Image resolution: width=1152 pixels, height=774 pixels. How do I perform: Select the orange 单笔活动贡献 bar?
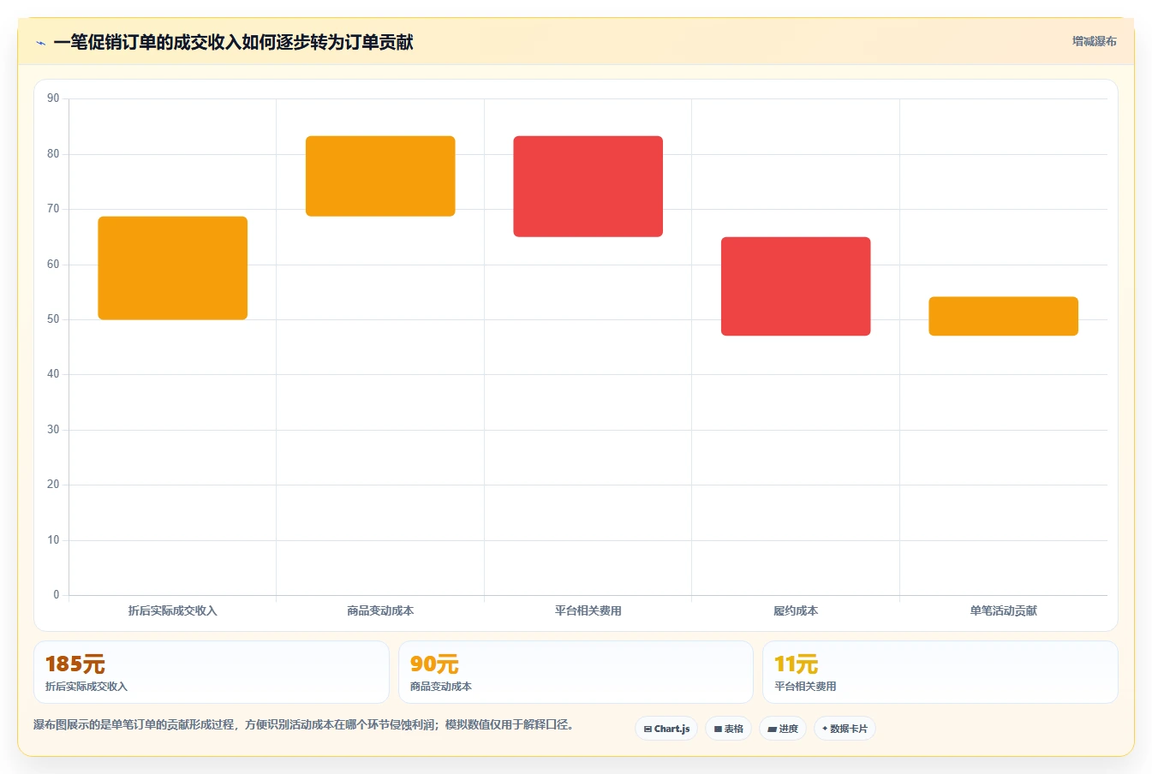tap(1004, 317)
